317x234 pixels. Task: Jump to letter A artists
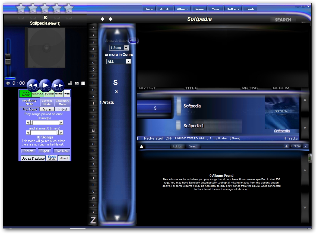93,49
